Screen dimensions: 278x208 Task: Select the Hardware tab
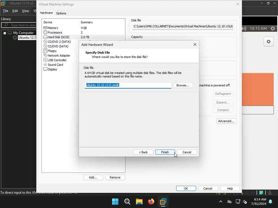(46, 13)
